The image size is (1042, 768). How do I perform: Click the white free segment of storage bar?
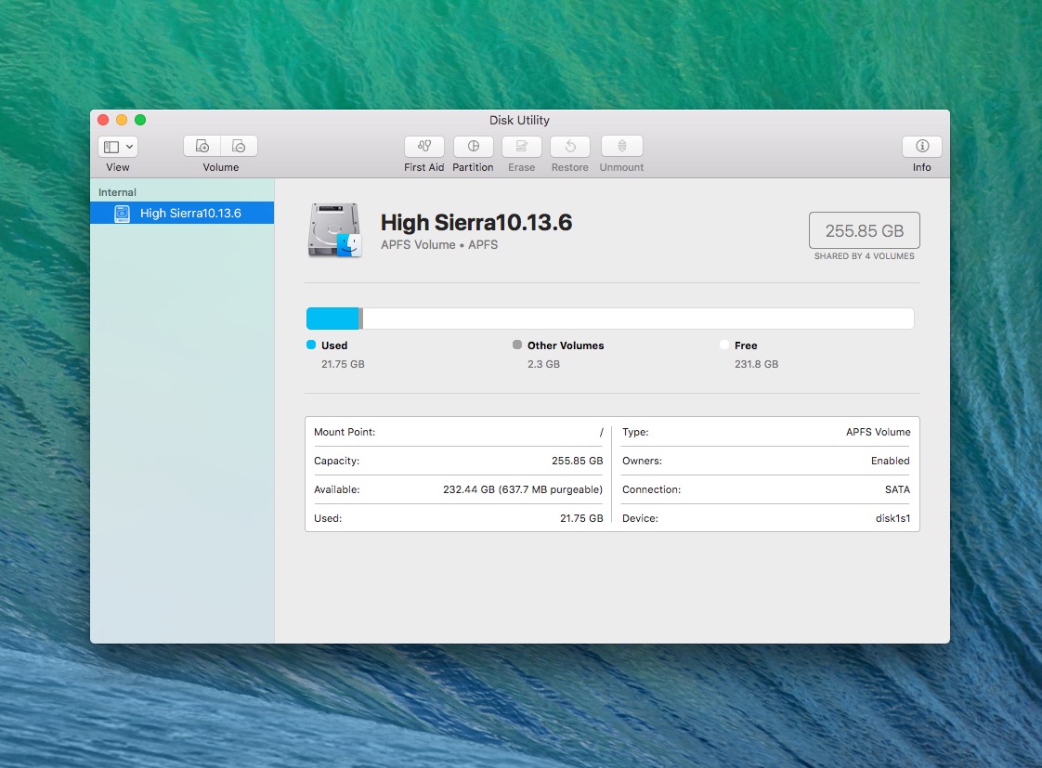tap(638, 319)
